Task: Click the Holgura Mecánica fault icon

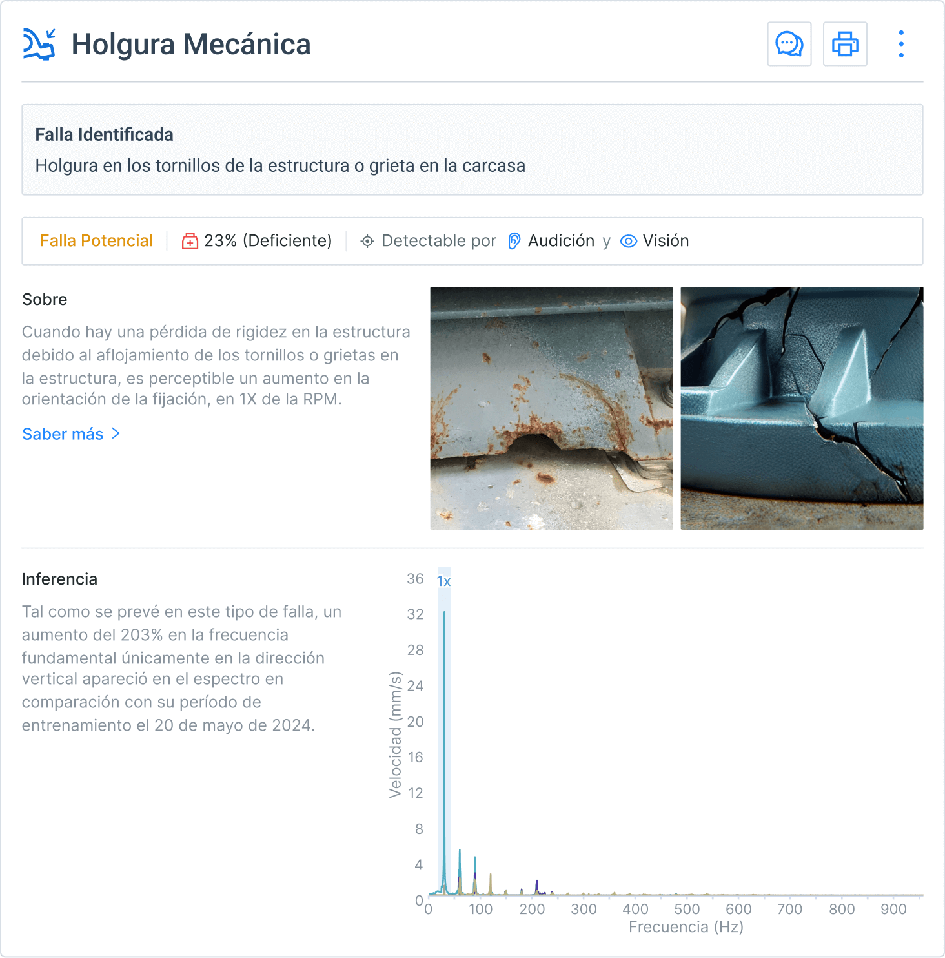Action: click(39, 45)
